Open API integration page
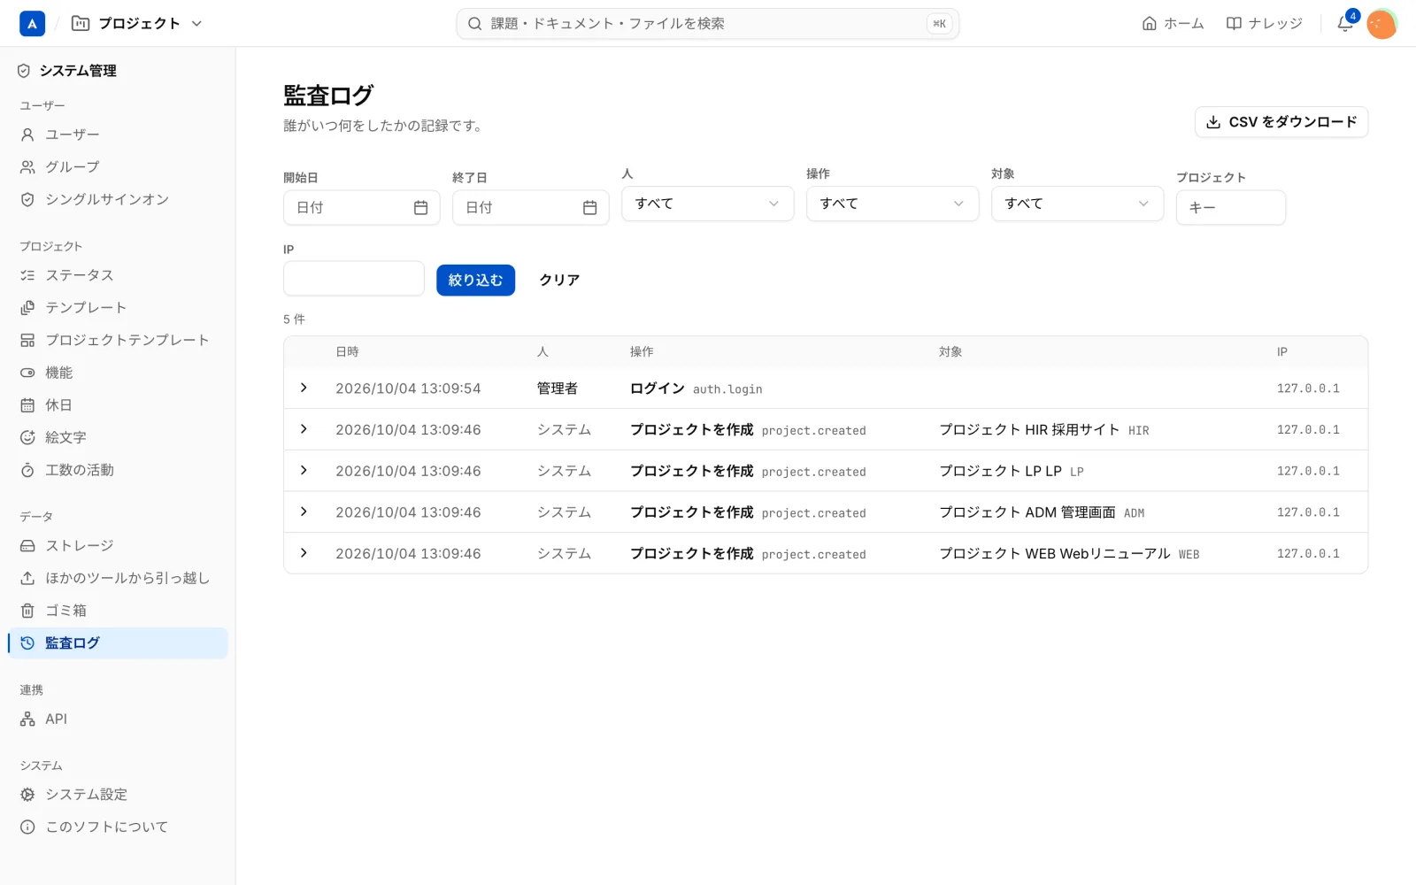1416x885 pixels. pos(118,719)
